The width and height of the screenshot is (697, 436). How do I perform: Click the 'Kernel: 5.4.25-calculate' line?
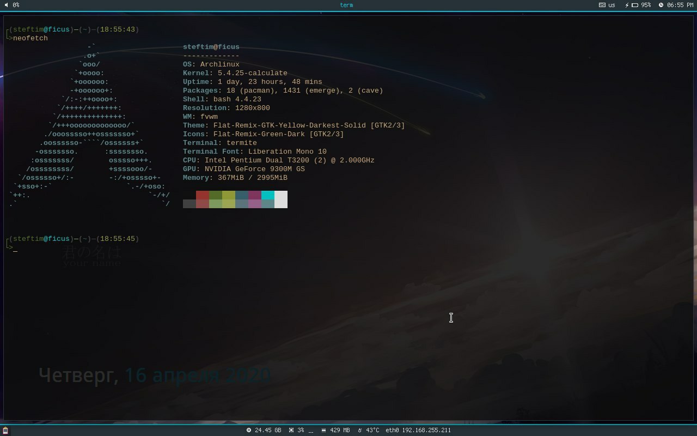tap(235, 73)
